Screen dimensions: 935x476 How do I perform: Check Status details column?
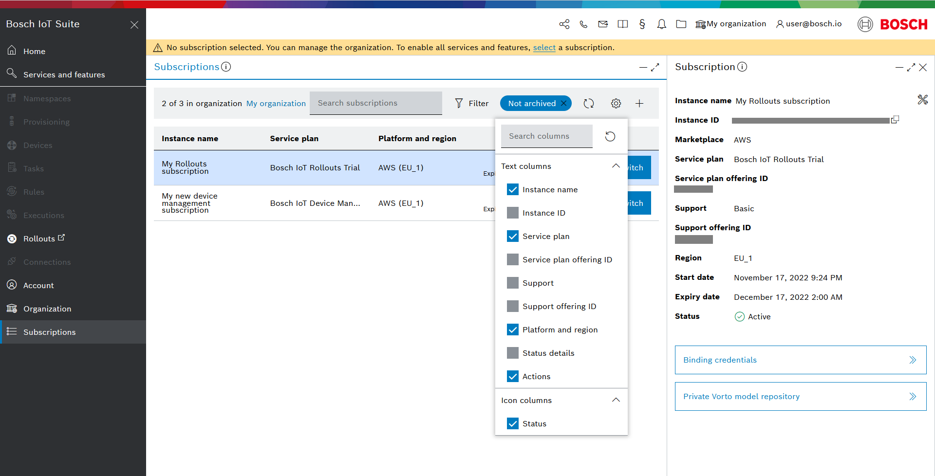tap(513, 353)
